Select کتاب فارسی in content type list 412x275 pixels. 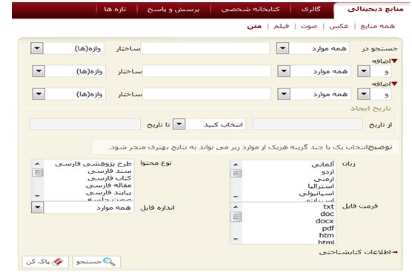110,178
